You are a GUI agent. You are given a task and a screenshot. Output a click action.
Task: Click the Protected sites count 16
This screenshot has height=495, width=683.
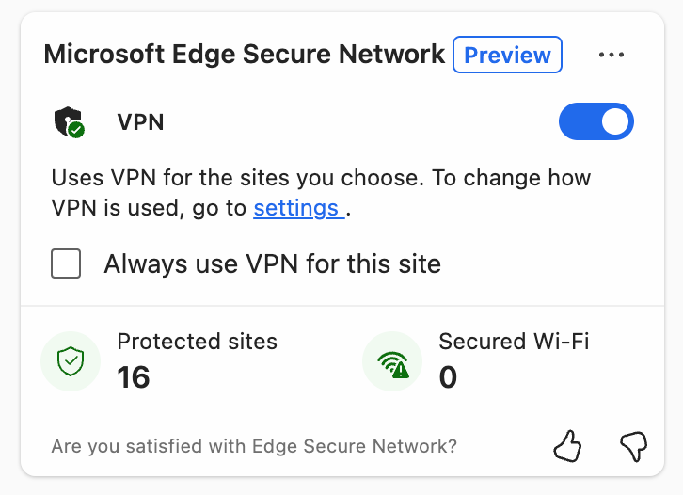(x=134, y=377)
